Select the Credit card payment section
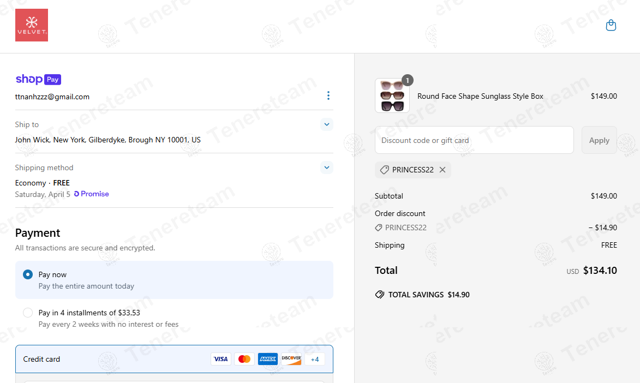This screenshot has height=383, width=640. 174,359
